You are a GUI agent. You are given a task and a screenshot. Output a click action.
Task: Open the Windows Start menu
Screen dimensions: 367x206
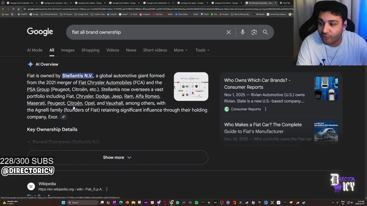(63, 203)
